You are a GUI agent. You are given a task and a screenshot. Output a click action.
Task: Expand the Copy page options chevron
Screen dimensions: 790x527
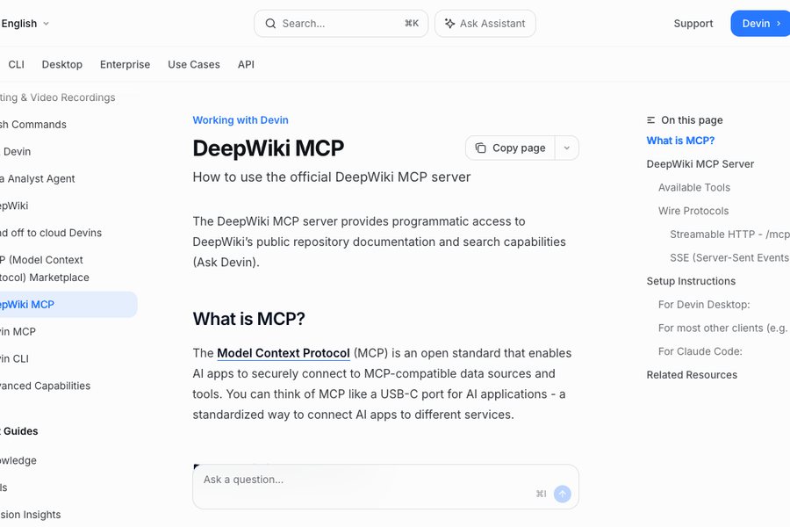pos(567,148)
